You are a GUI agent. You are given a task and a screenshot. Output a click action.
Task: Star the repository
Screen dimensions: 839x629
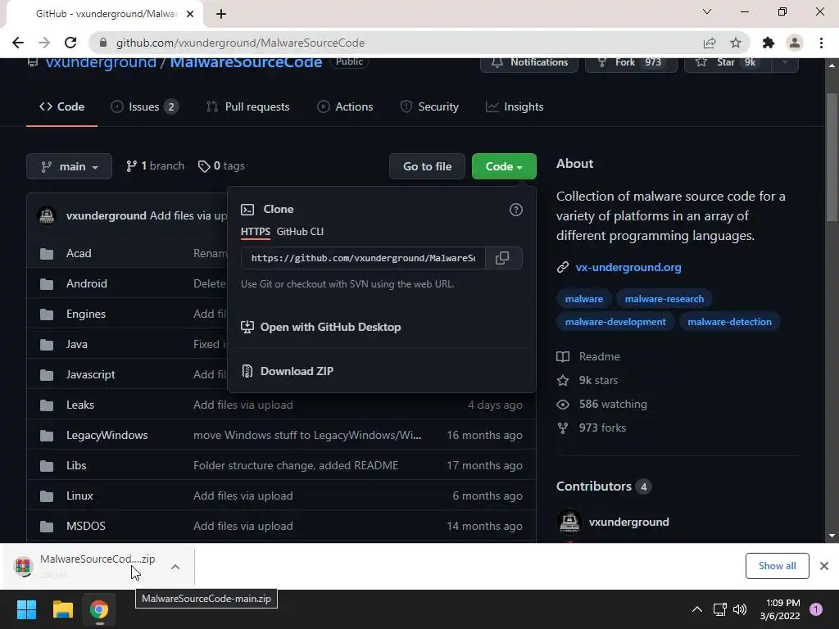(728, 62)
